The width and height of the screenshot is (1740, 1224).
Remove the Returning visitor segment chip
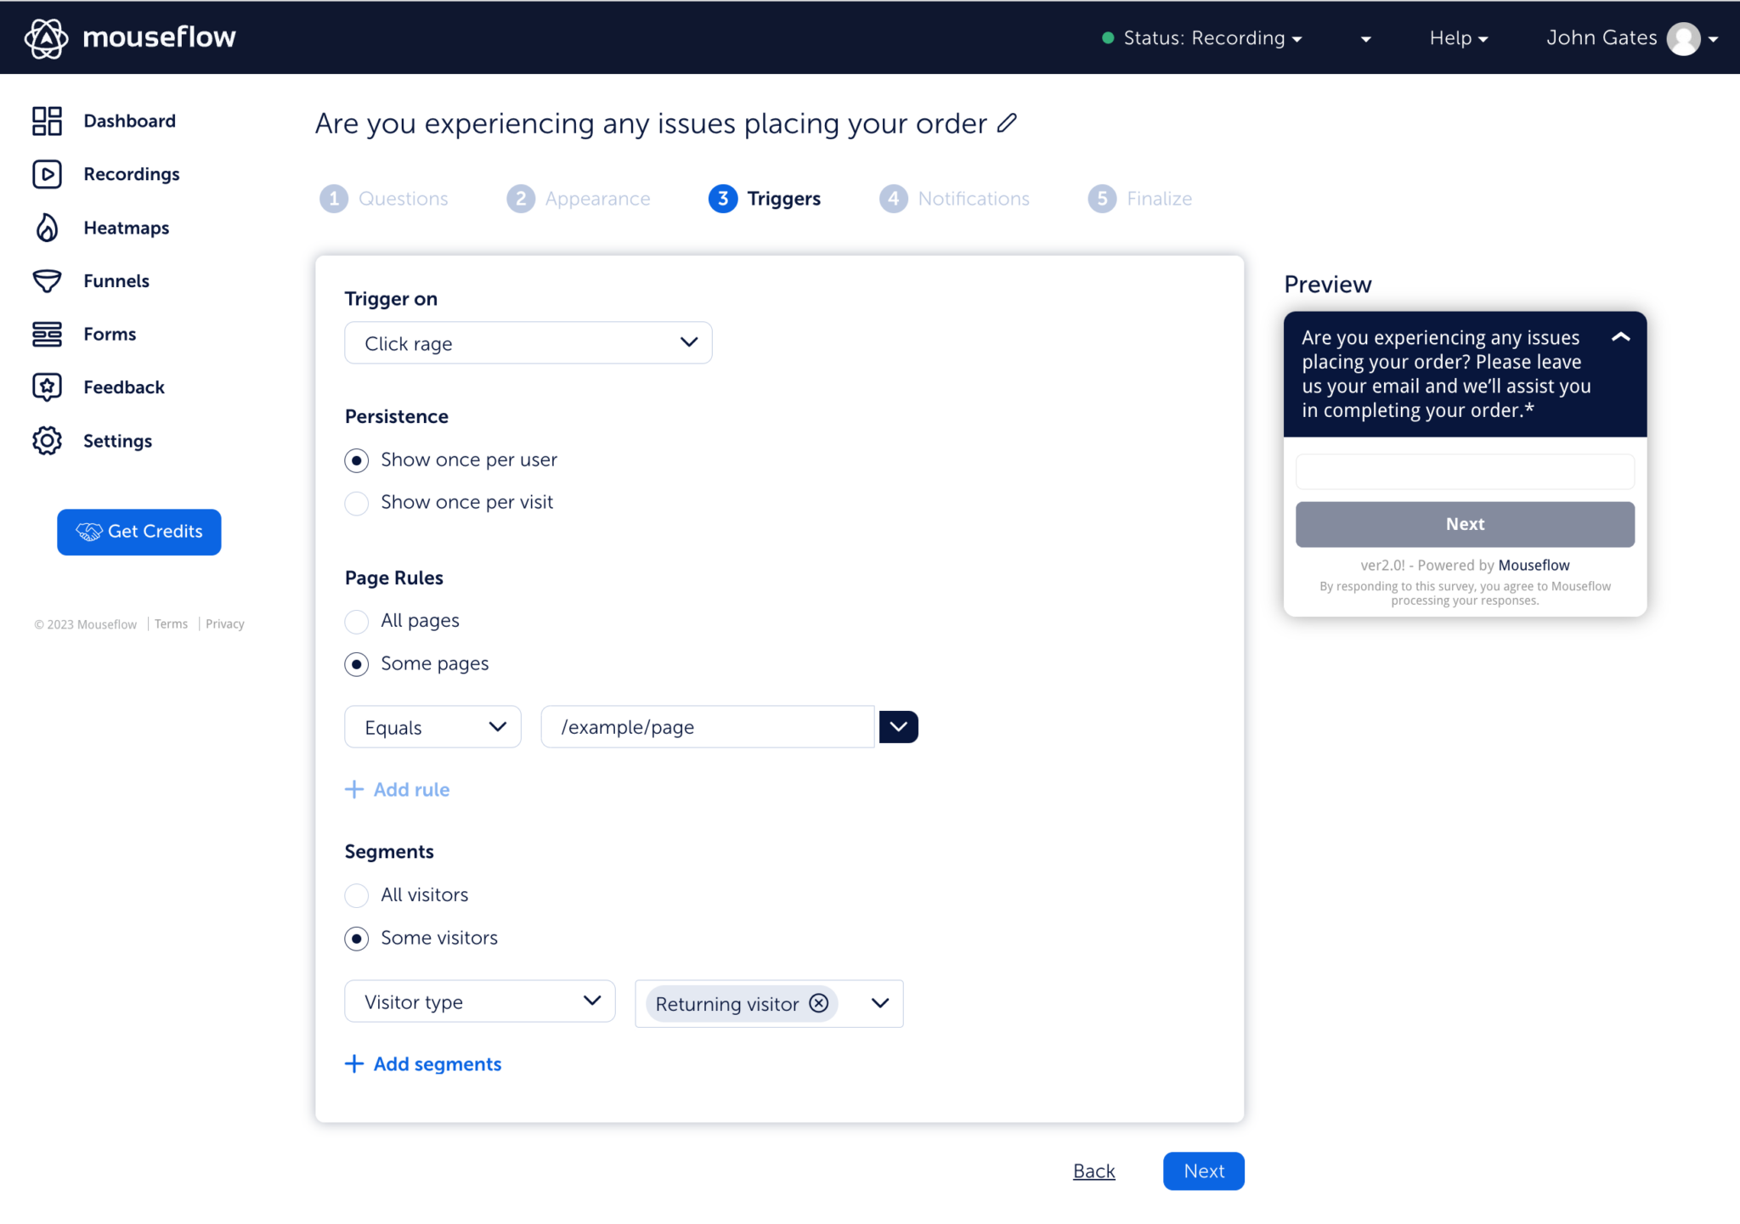[x=818, y=1003]
